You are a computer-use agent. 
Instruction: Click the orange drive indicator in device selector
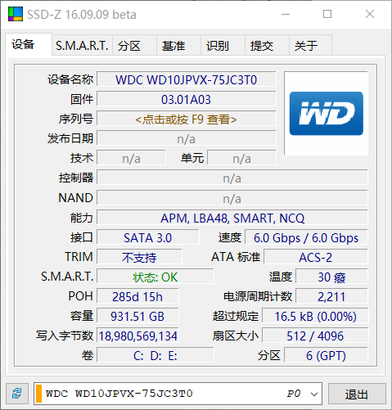[x=39, y=394]
